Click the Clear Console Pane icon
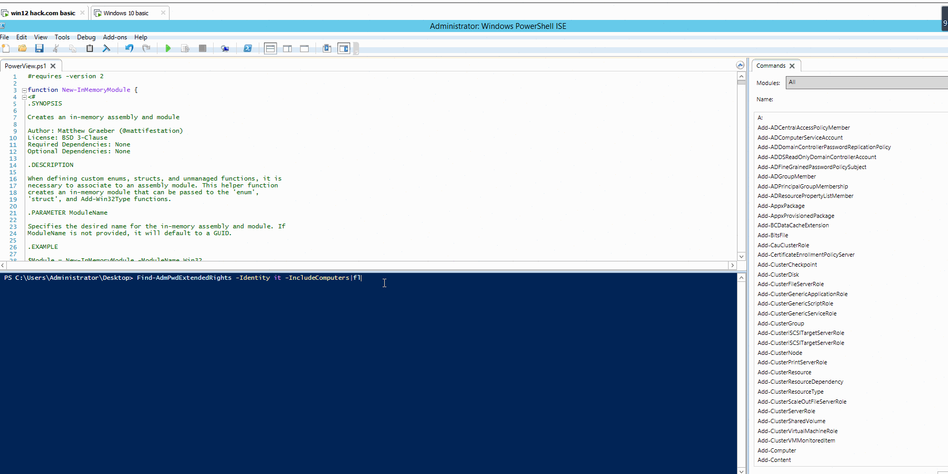Screen dimensions: 948x474 [107, 48]
